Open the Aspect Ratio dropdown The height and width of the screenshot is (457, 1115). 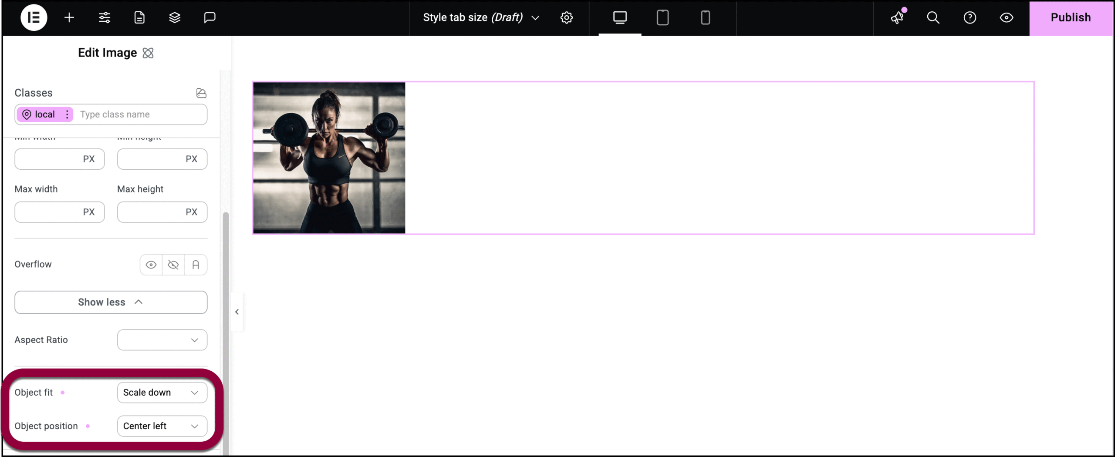coord(162,340)
